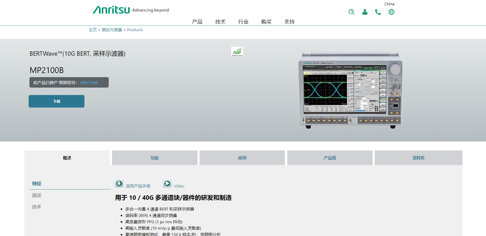
Task: Switch to the 功能 tab
Action: [154, 158]
